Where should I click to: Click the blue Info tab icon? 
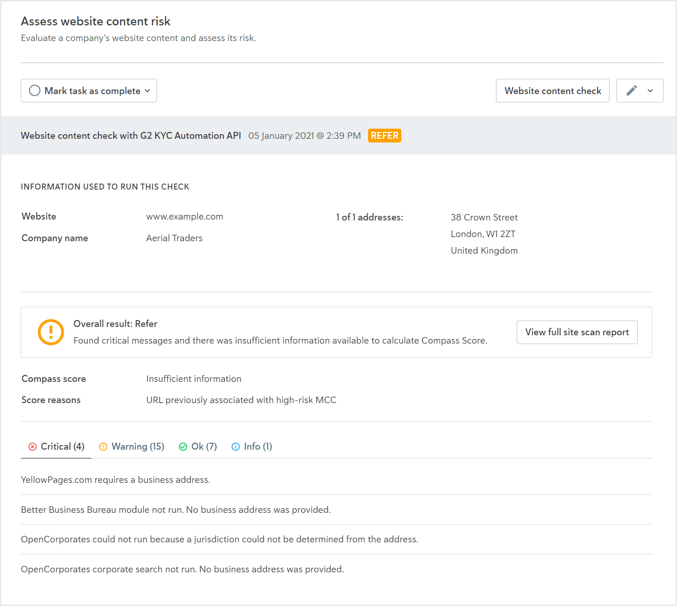click(236, 446)
